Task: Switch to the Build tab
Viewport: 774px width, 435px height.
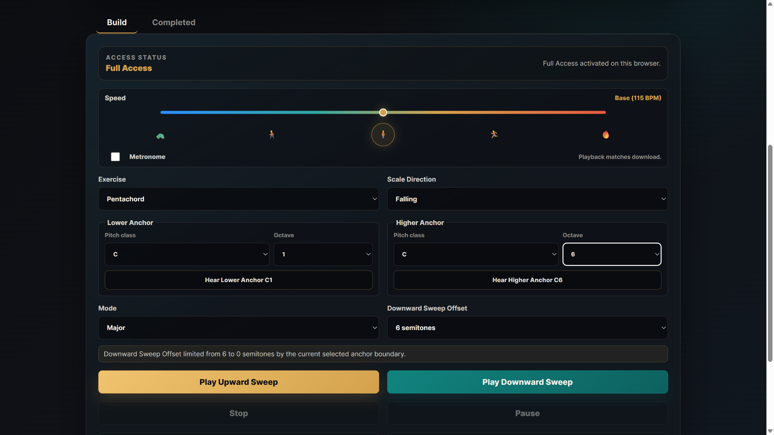Action: pyautogui.click(x=117, y=22)
